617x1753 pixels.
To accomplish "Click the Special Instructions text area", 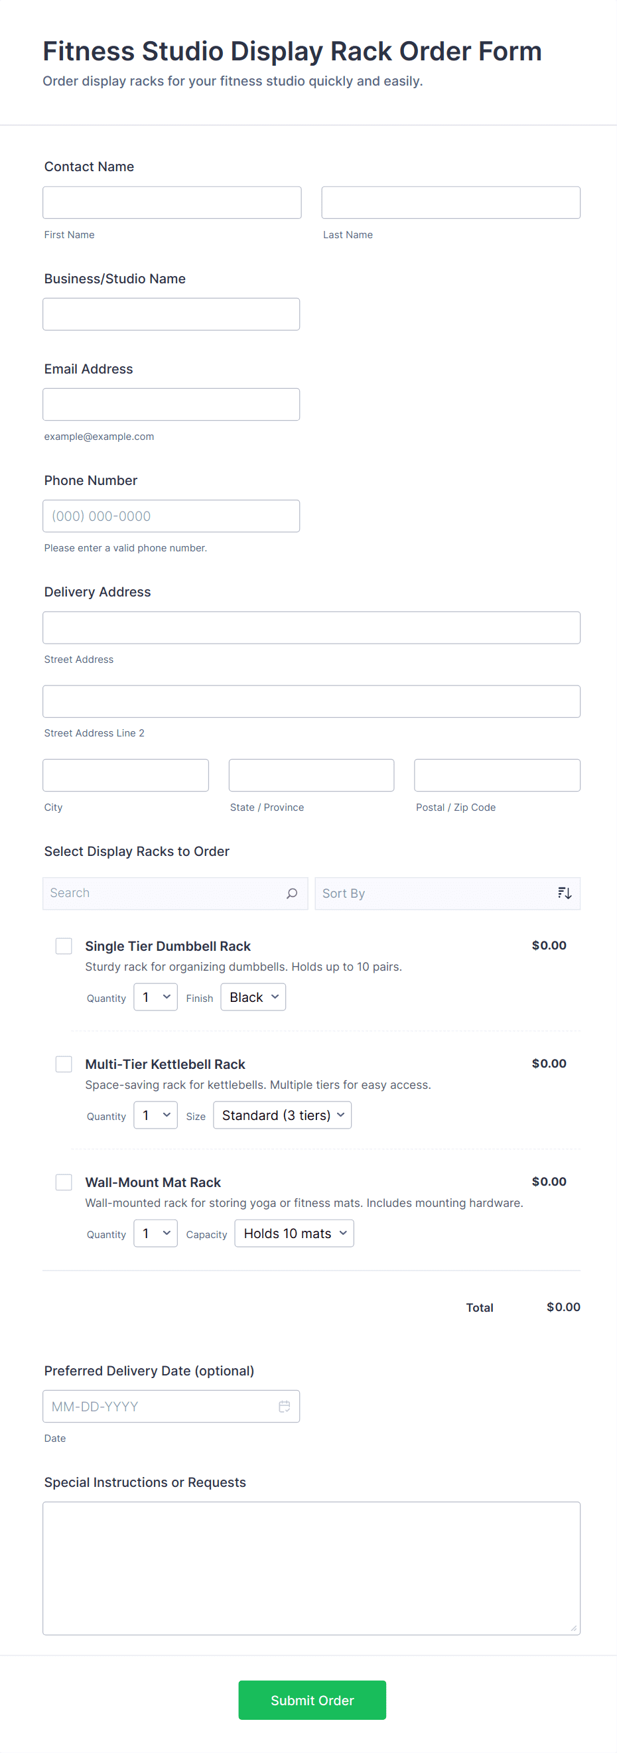I will point(311,1567).
